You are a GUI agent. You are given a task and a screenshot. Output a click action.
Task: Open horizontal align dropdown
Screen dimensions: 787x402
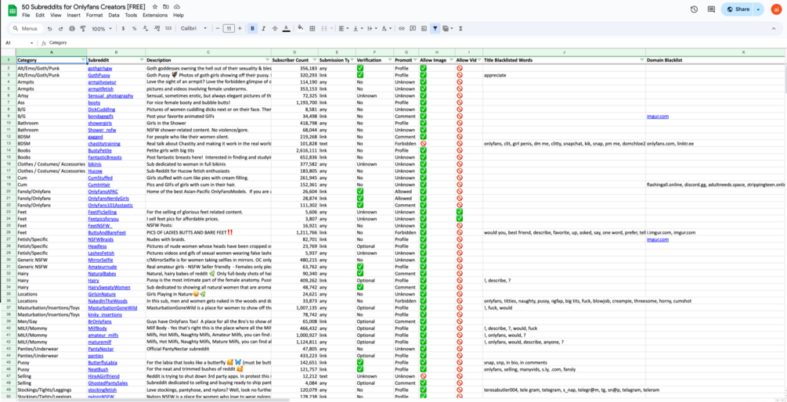pyautogui.click(x=343, y=29)
